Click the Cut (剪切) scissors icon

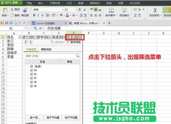coord(12,9)
